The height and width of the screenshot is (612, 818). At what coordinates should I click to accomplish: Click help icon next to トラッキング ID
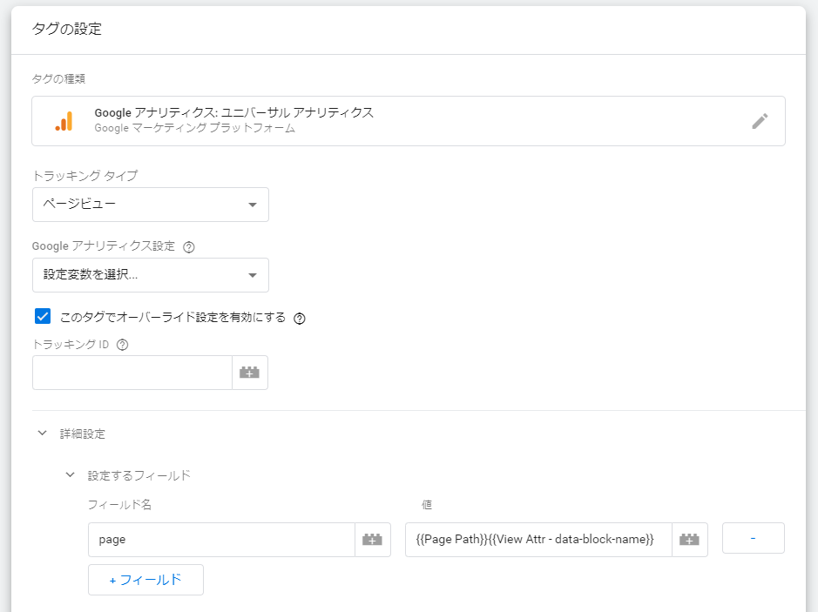pos(122,345)
